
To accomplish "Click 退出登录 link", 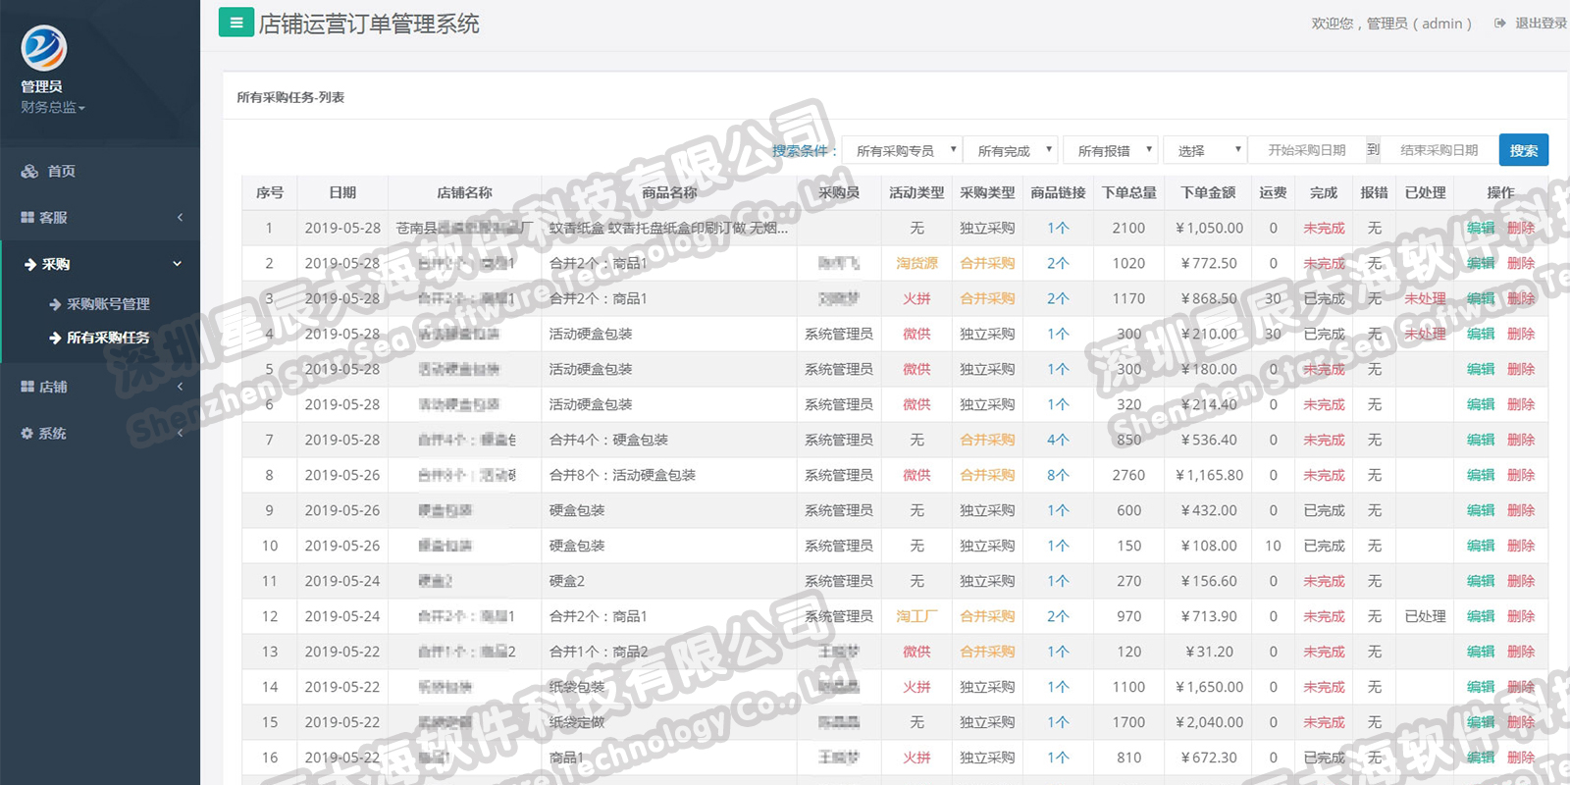I will tap(1541, 24).
